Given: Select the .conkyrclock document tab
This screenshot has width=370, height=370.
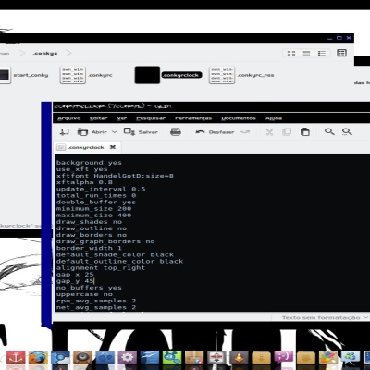Looking at the screenshot, I should click(x=86, y=147).
